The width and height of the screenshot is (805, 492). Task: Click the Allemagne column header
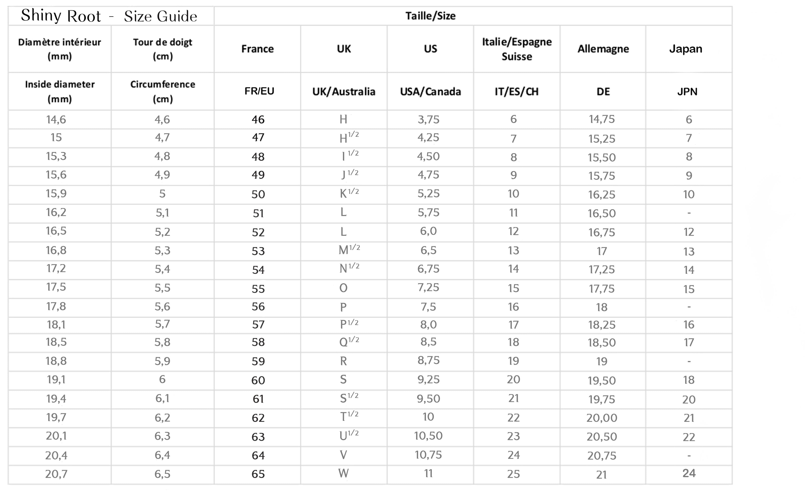point(603,49)
